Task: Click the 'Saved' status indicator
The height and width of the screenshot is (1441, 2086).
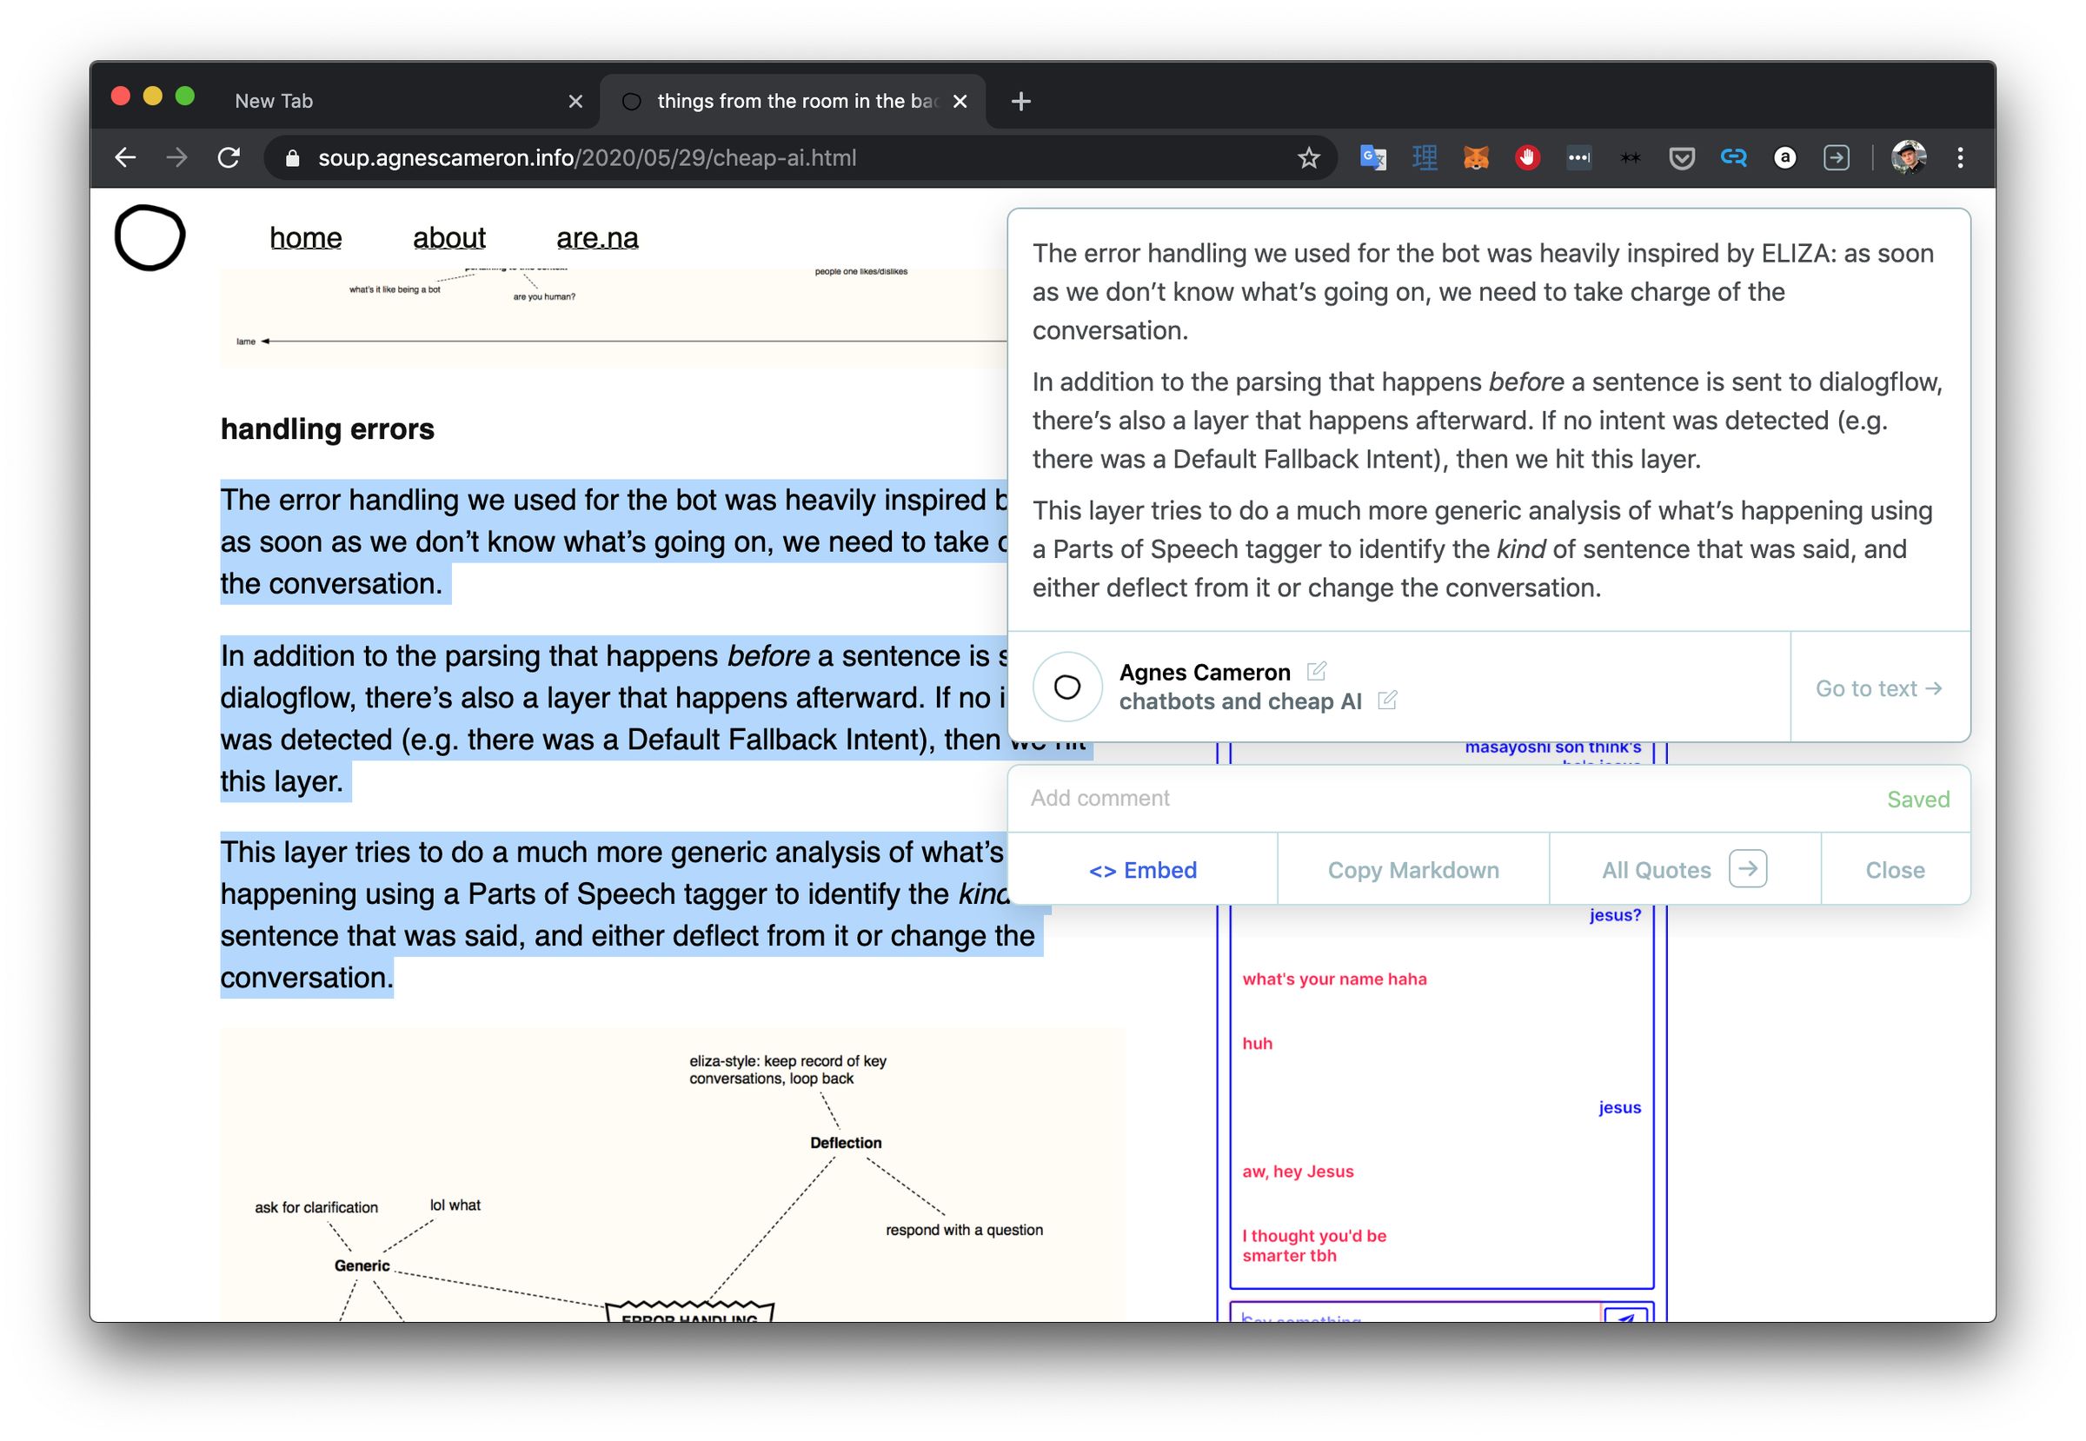Action: tap(1918, 799)
